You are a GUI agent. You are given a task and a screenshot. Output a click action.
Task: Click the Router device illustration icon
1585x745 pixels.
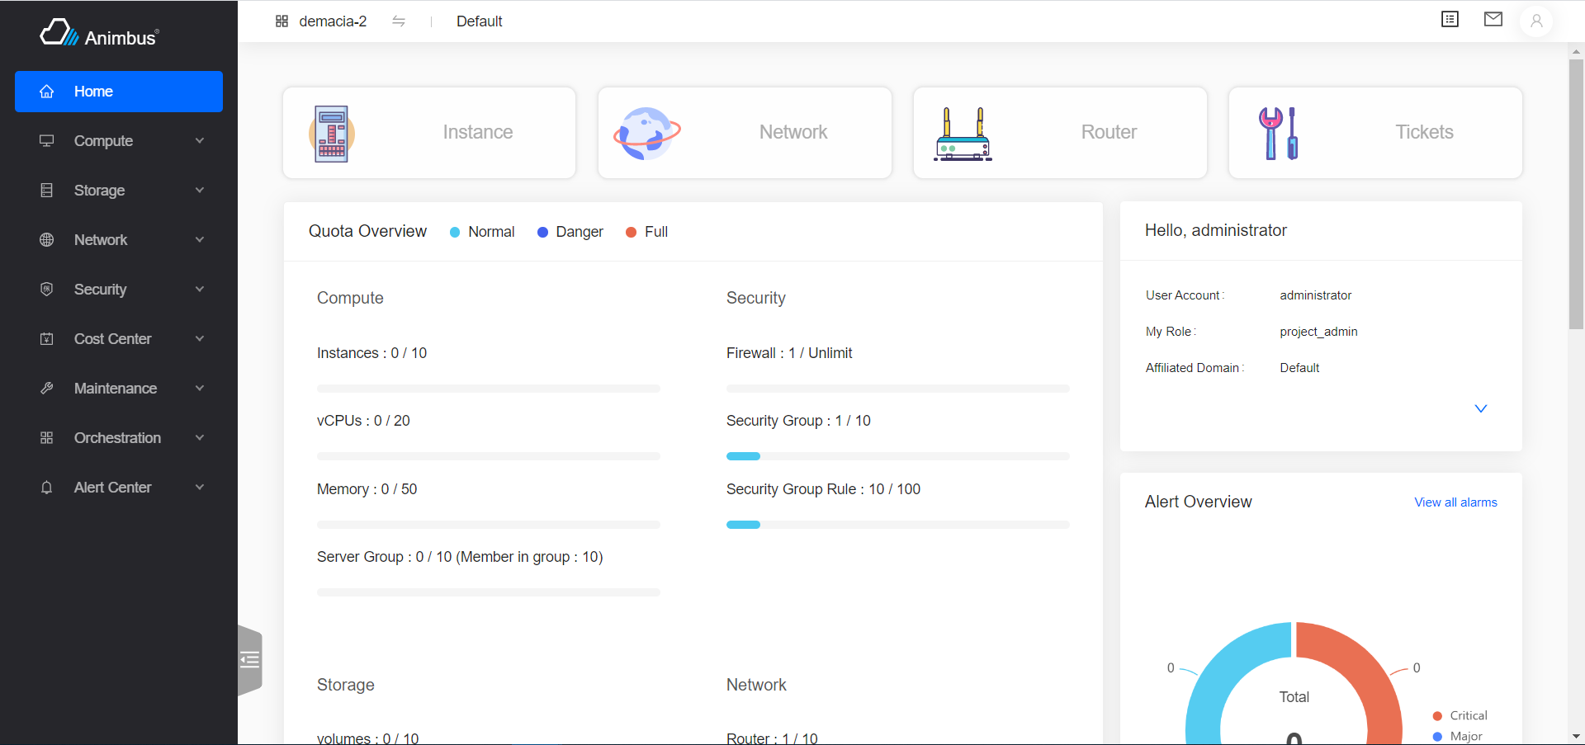(x=963, y=134)
